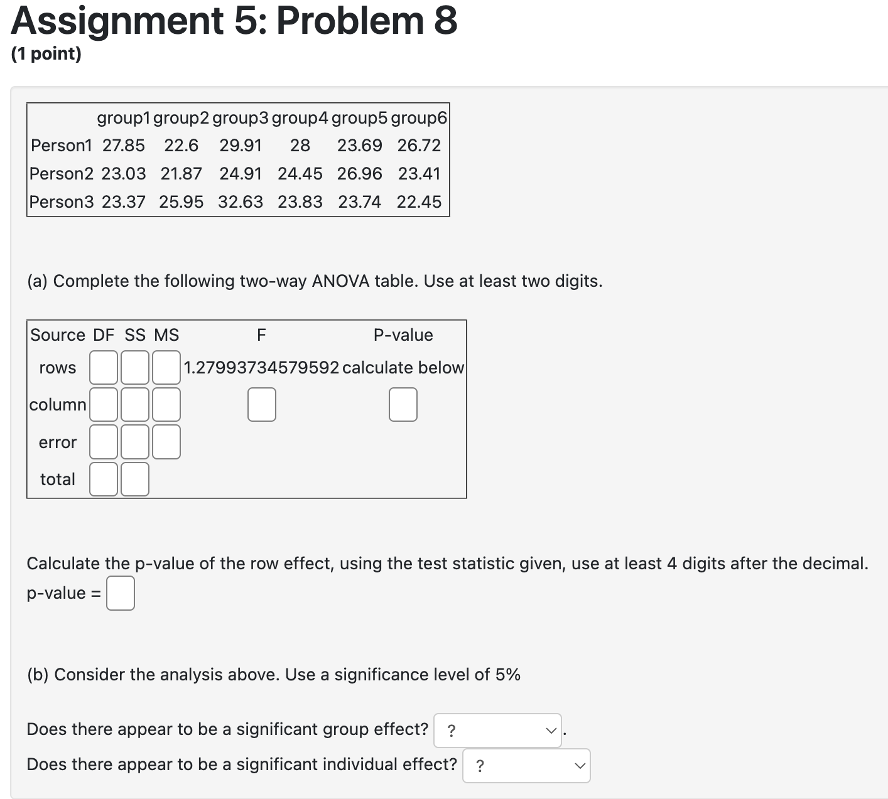Click the column SS input box

click(x=134, y=405)
